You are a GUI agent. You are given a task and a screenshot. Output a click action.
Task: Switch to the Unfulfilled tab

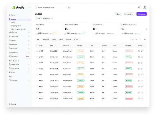[46, 40]
